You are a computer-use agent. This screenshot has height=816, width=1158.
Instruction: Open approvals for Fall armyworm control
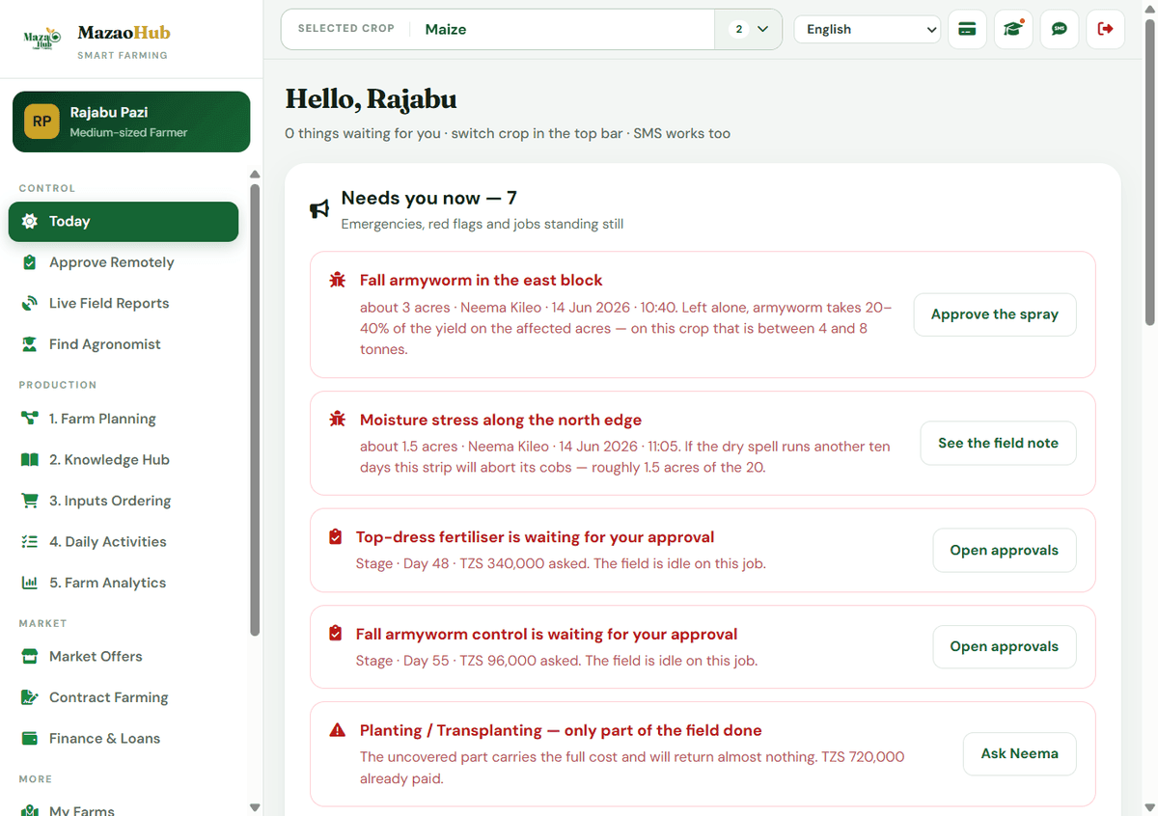[1004, 646]
